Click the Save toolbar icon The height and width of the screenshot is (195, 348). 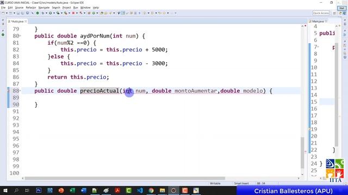pos(18,13)
